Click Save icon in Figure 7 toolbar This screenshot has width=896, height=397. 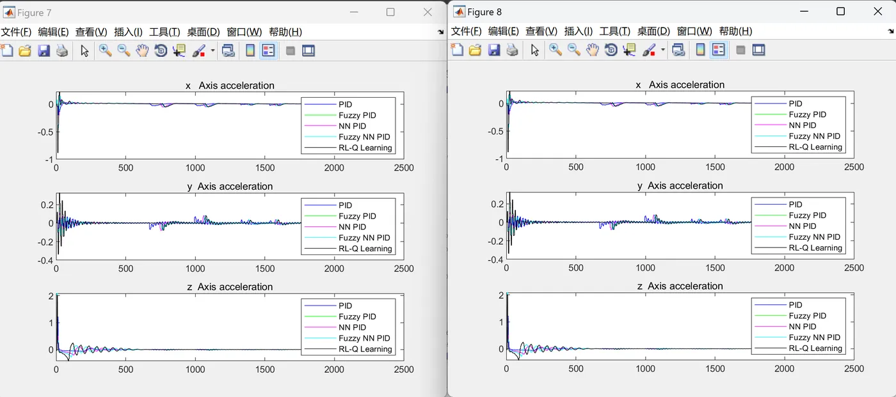click(44, 51)
